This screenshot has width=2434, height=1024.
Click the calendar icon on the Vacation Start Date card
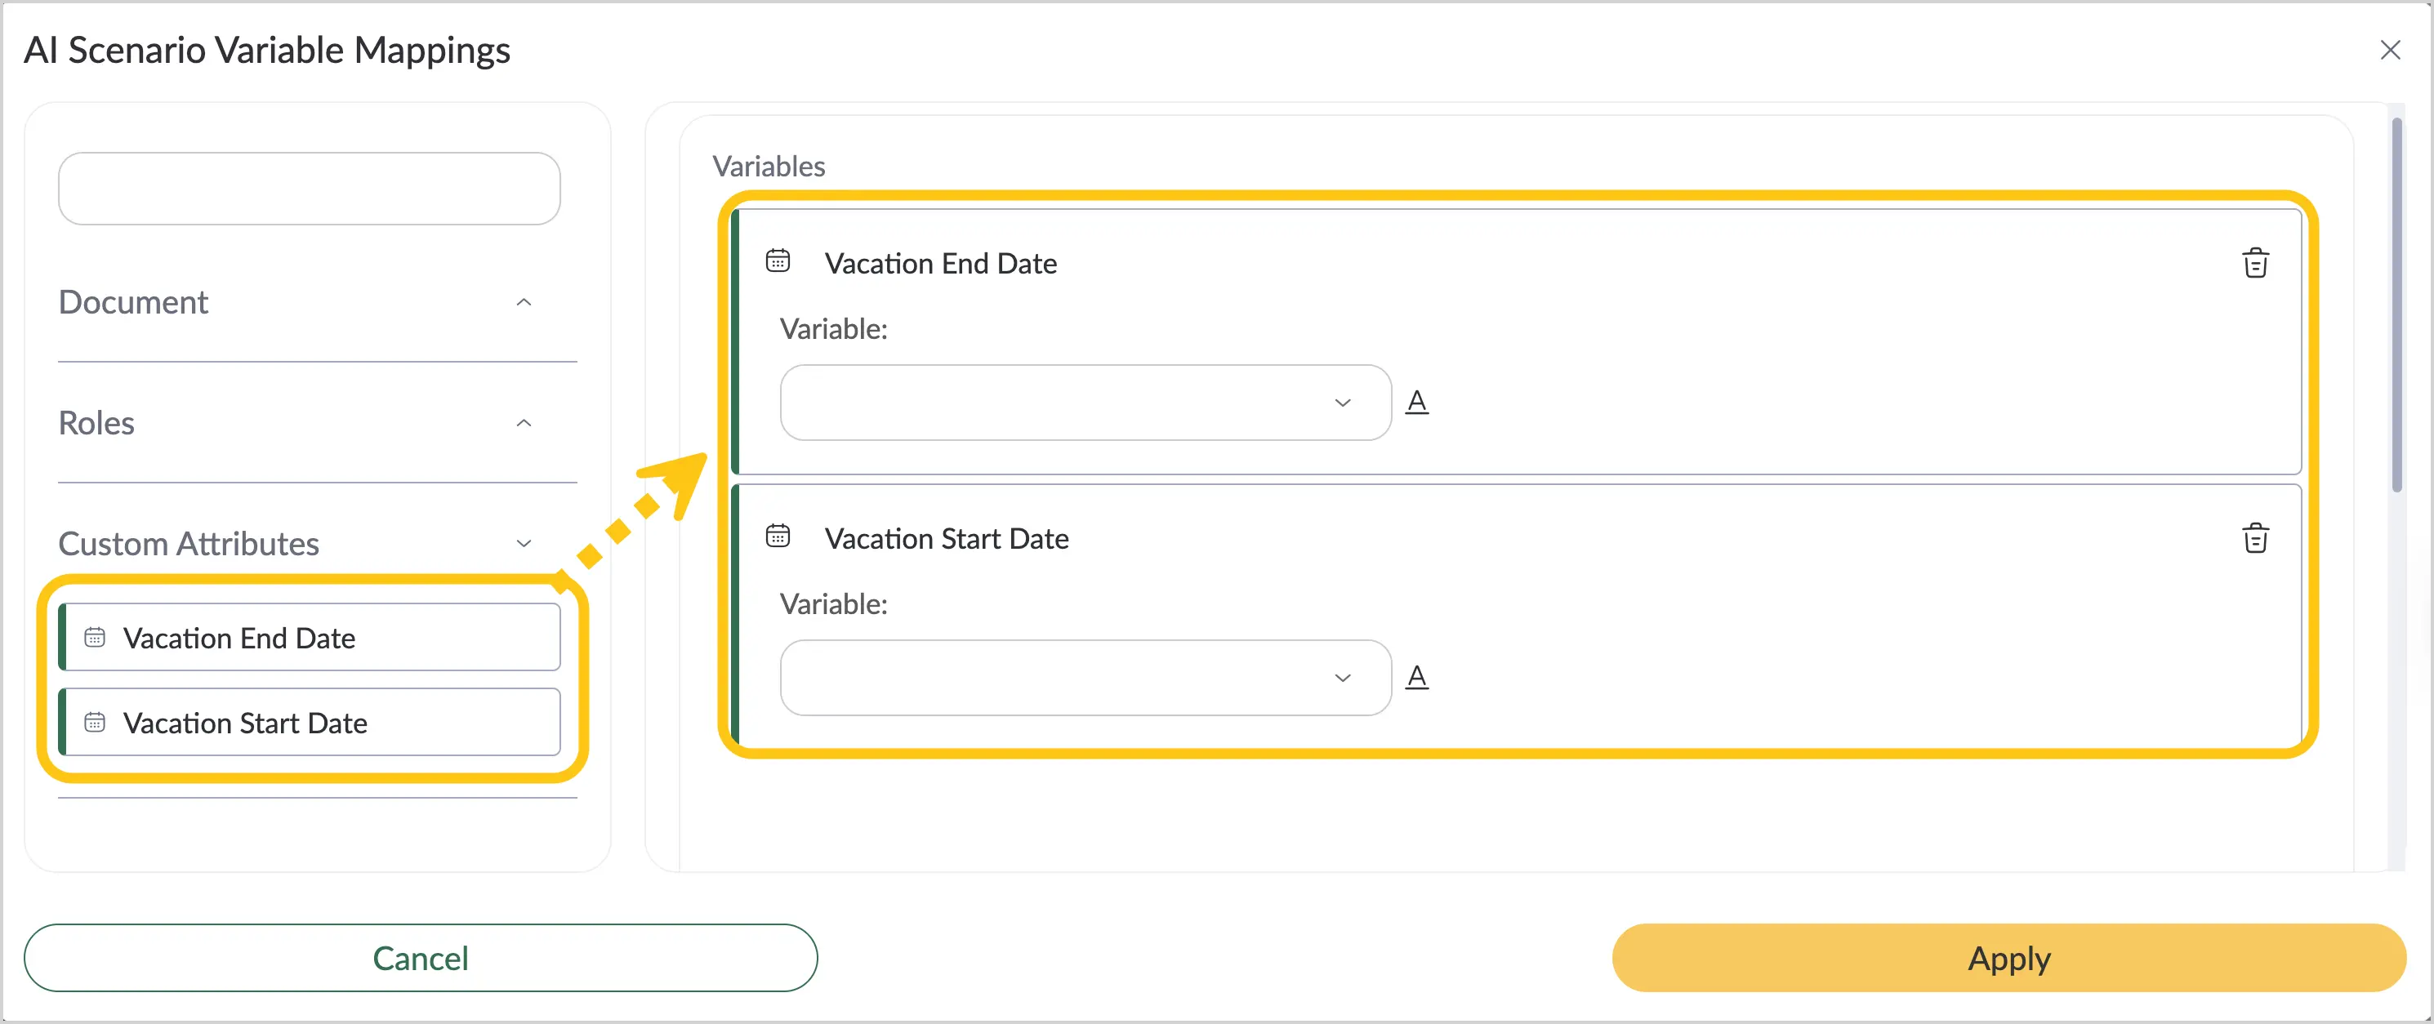(x=778, y=536)
